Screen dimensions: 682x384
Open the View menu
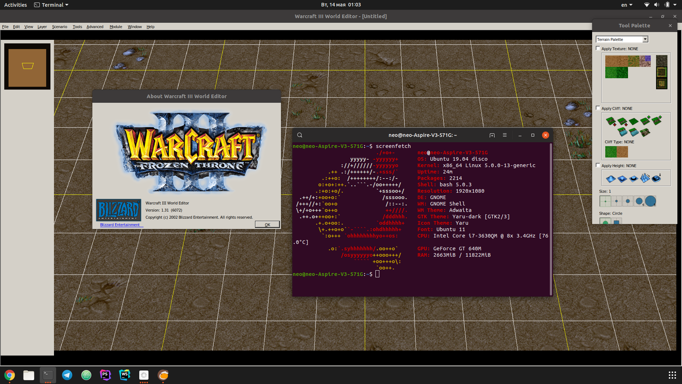pyautogui.click(x=29, y=27)
